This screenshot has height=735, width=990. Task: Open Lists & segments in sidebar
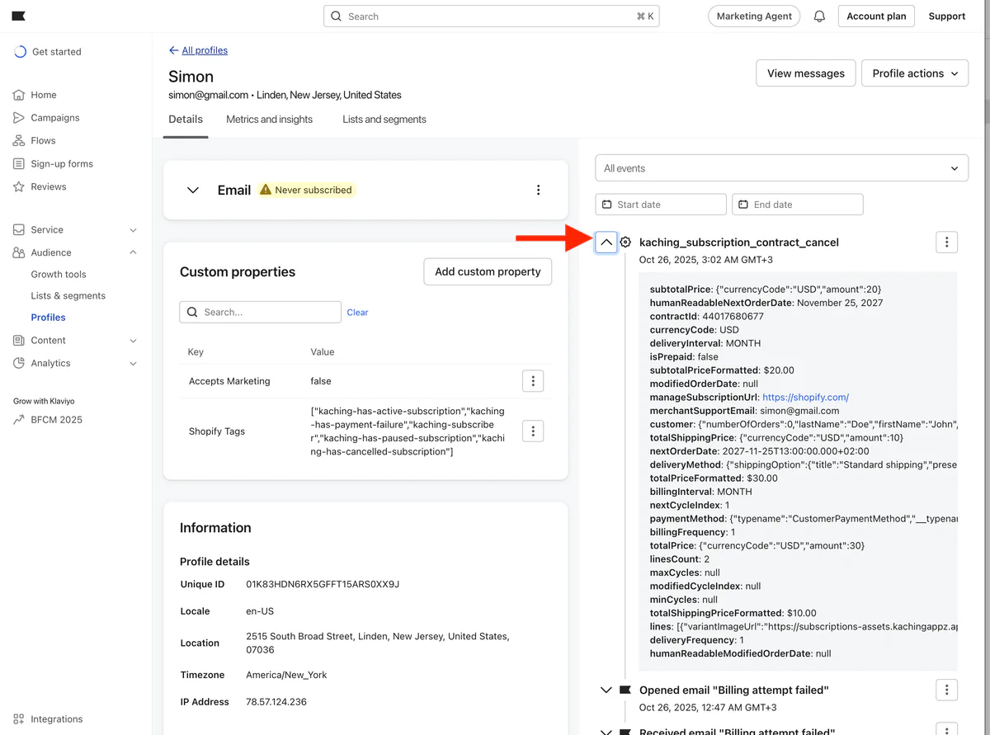pos(68,296)
